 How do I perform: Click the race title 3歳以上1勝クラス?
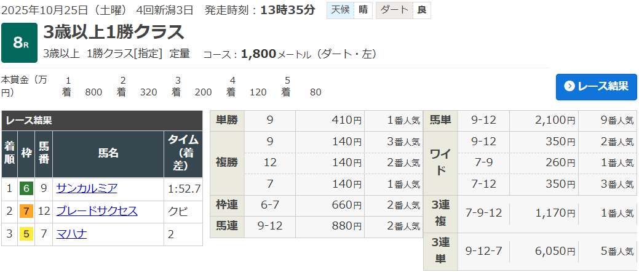[114, 32]
